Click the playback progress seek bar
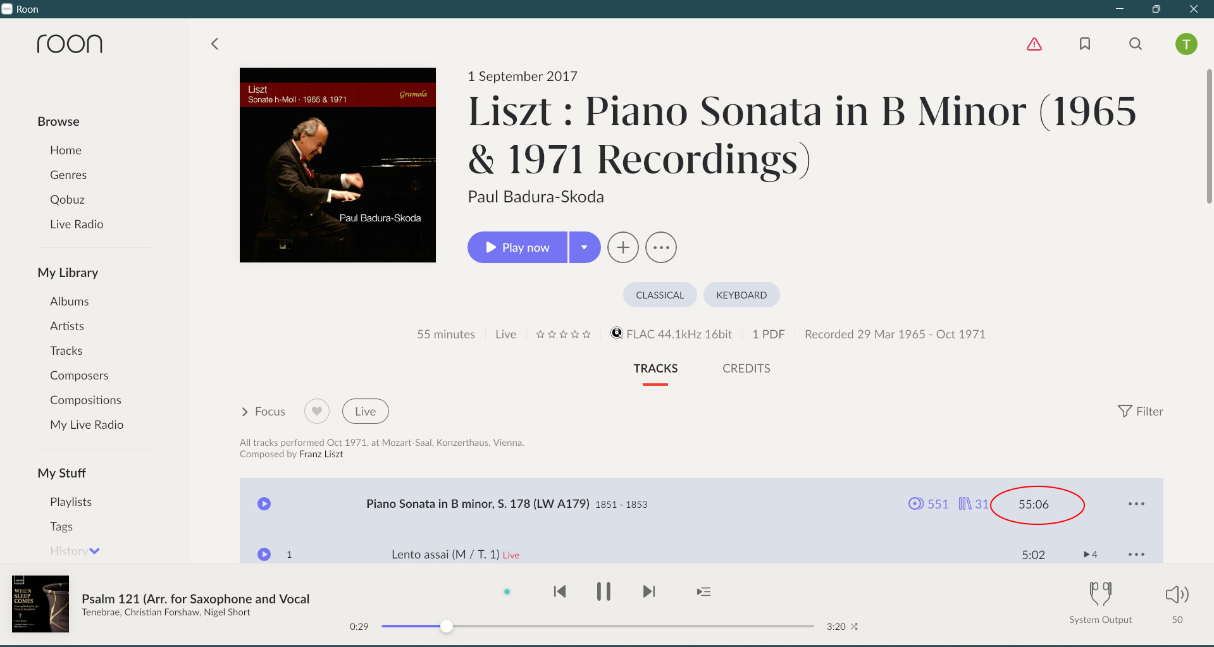The width and height of the screenshot is (1214, 647). pos(597,626)
